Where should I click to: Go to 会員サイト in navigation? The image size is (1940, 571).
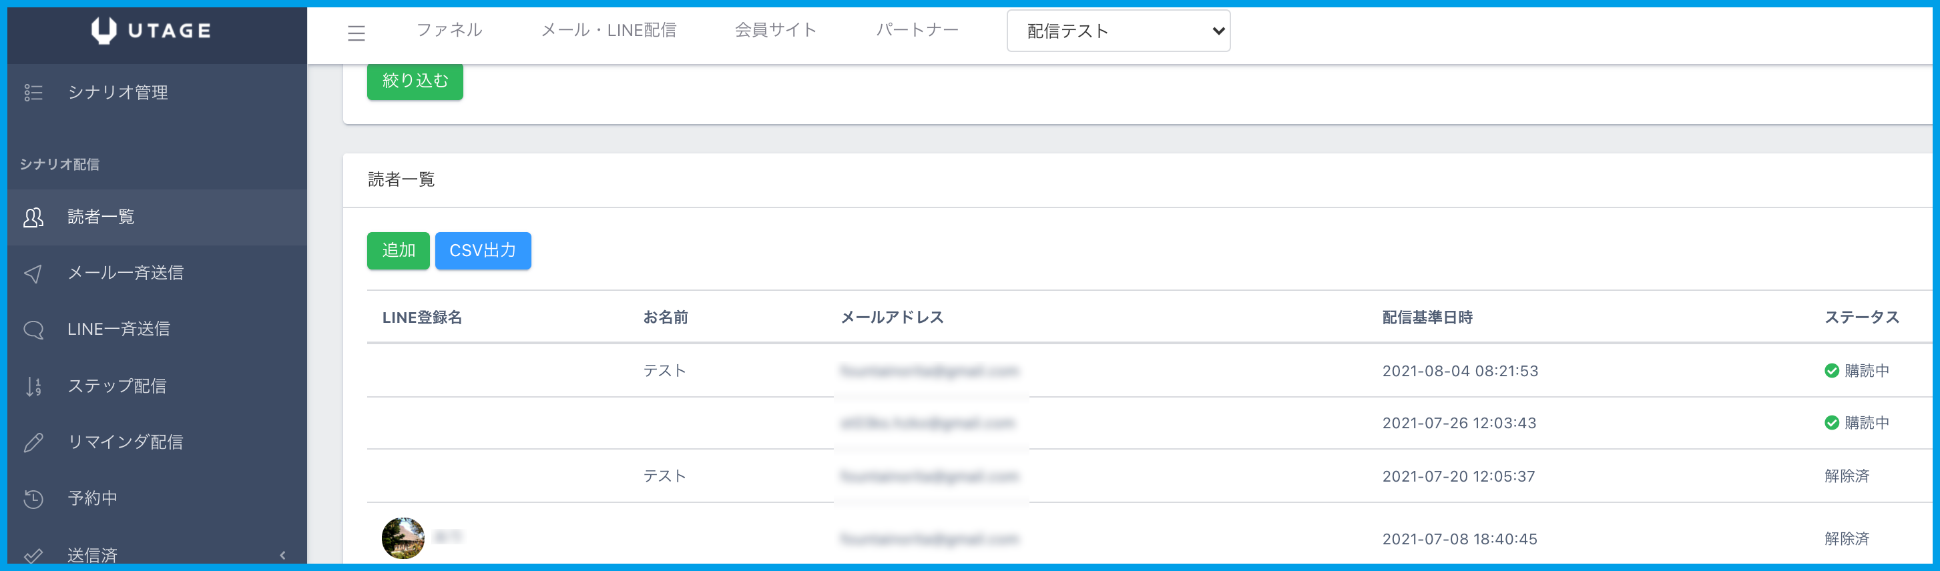pos(775,30)
